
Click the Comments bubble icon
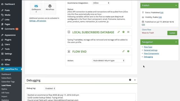click(x=2, y=29)
